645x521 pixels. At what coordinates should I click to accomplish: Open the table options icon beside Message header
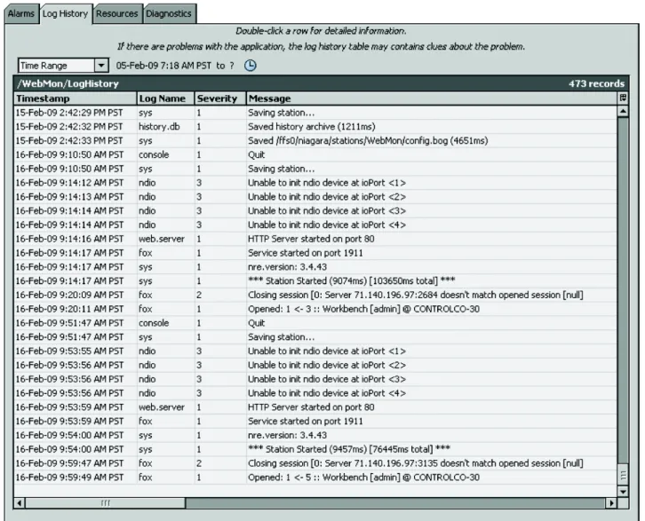point(623,98)
